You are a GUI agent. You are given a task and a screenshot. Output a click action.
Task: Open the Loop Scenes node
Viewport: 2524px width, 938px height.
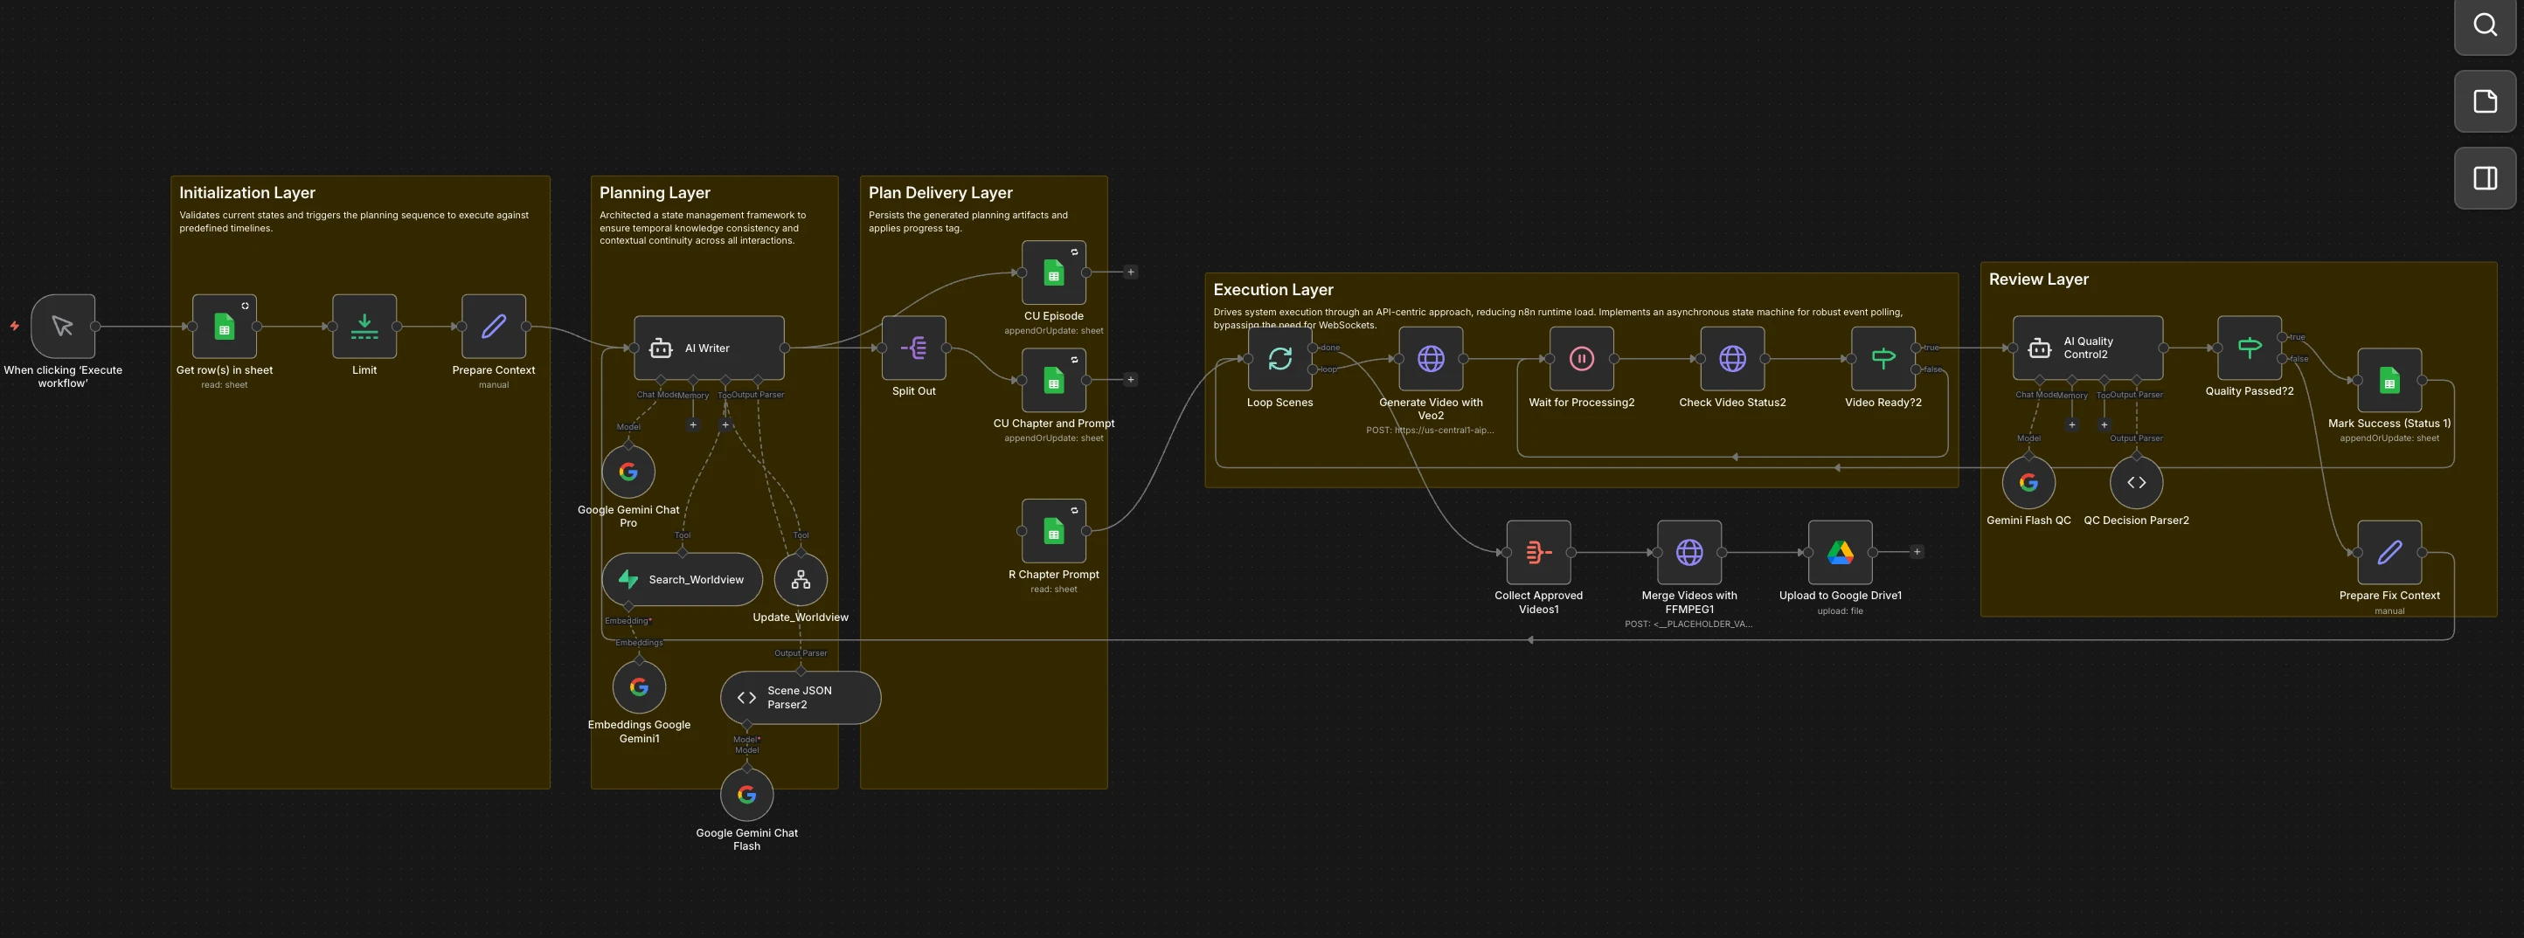1279,358
